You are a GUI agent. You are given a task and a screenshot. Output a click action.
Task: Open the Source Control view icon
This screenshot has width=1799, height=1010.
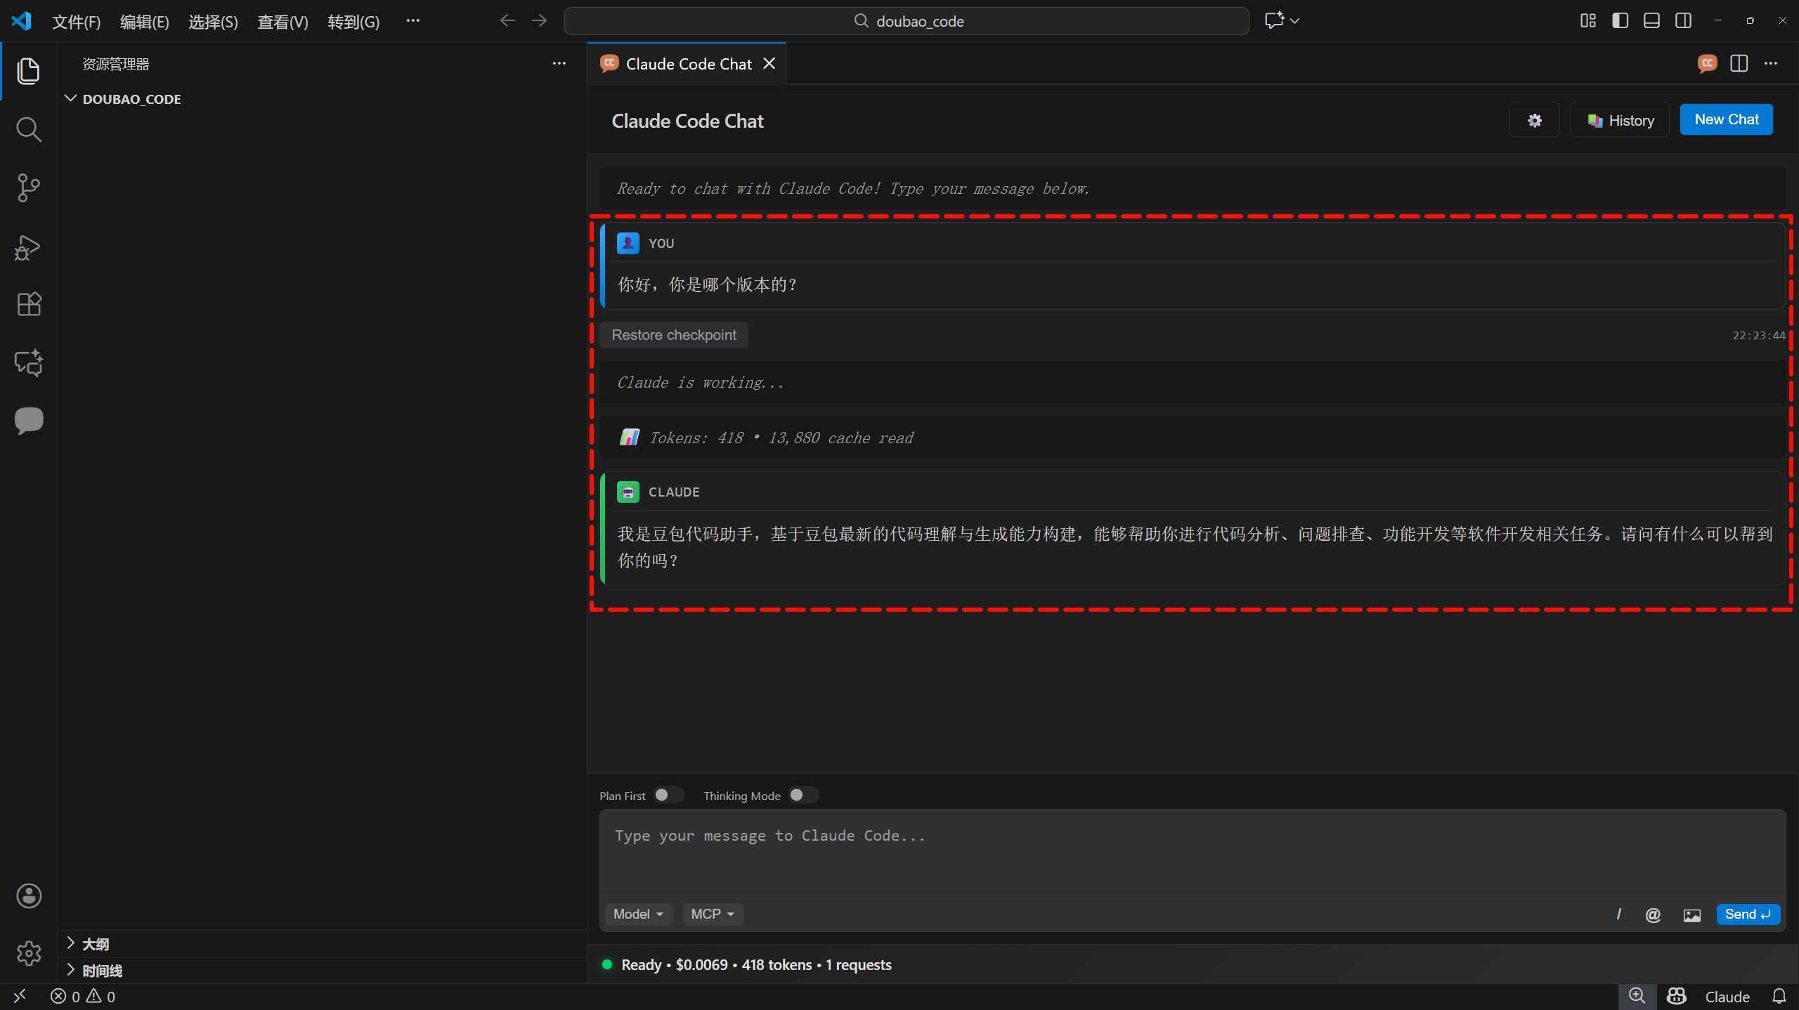click(x=28, y=188)
